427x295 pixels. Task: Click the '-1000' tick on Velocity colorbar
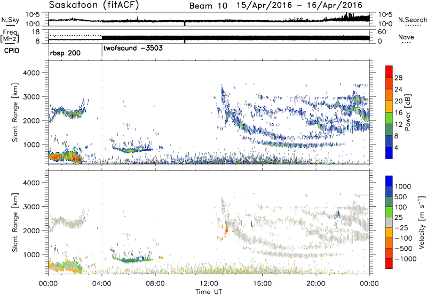(405, 259)
